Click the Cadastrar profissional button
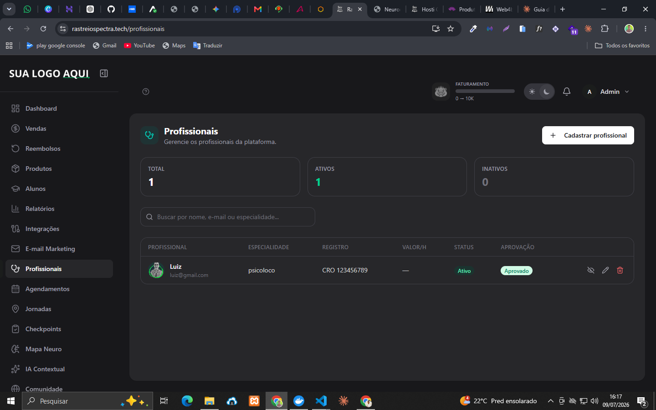656x410 pixels. tap(588, 135)
